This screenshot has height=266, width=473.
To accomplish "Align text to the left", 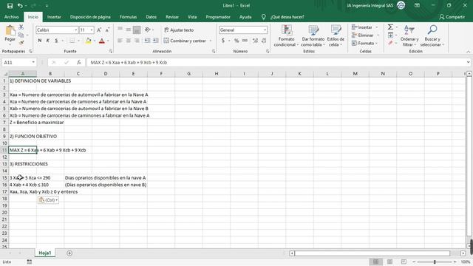I will click(x=120, y=41).
